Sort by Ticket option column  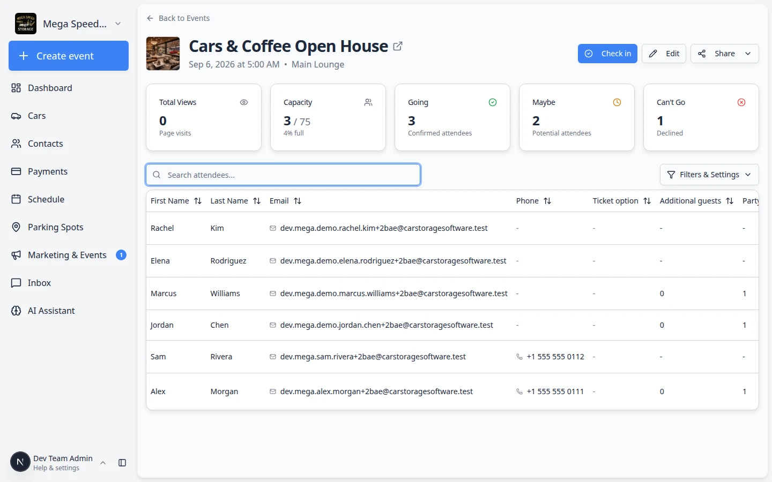647,201
